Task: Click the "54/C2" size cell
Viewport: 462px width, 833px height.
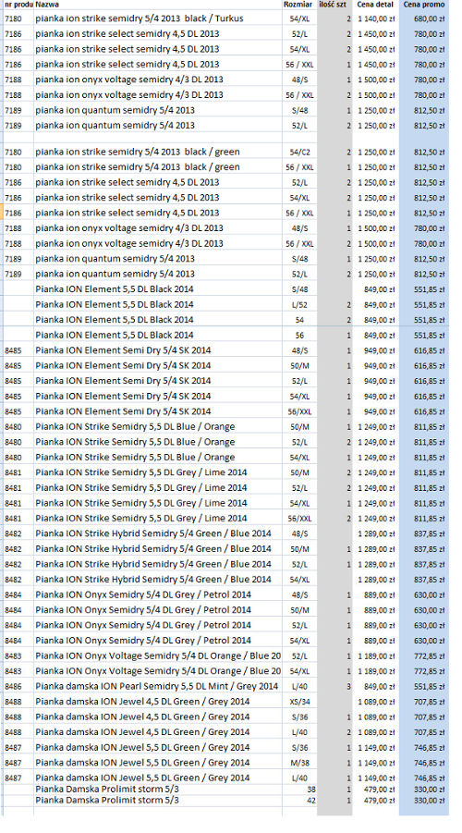Action: coord(299,152)
